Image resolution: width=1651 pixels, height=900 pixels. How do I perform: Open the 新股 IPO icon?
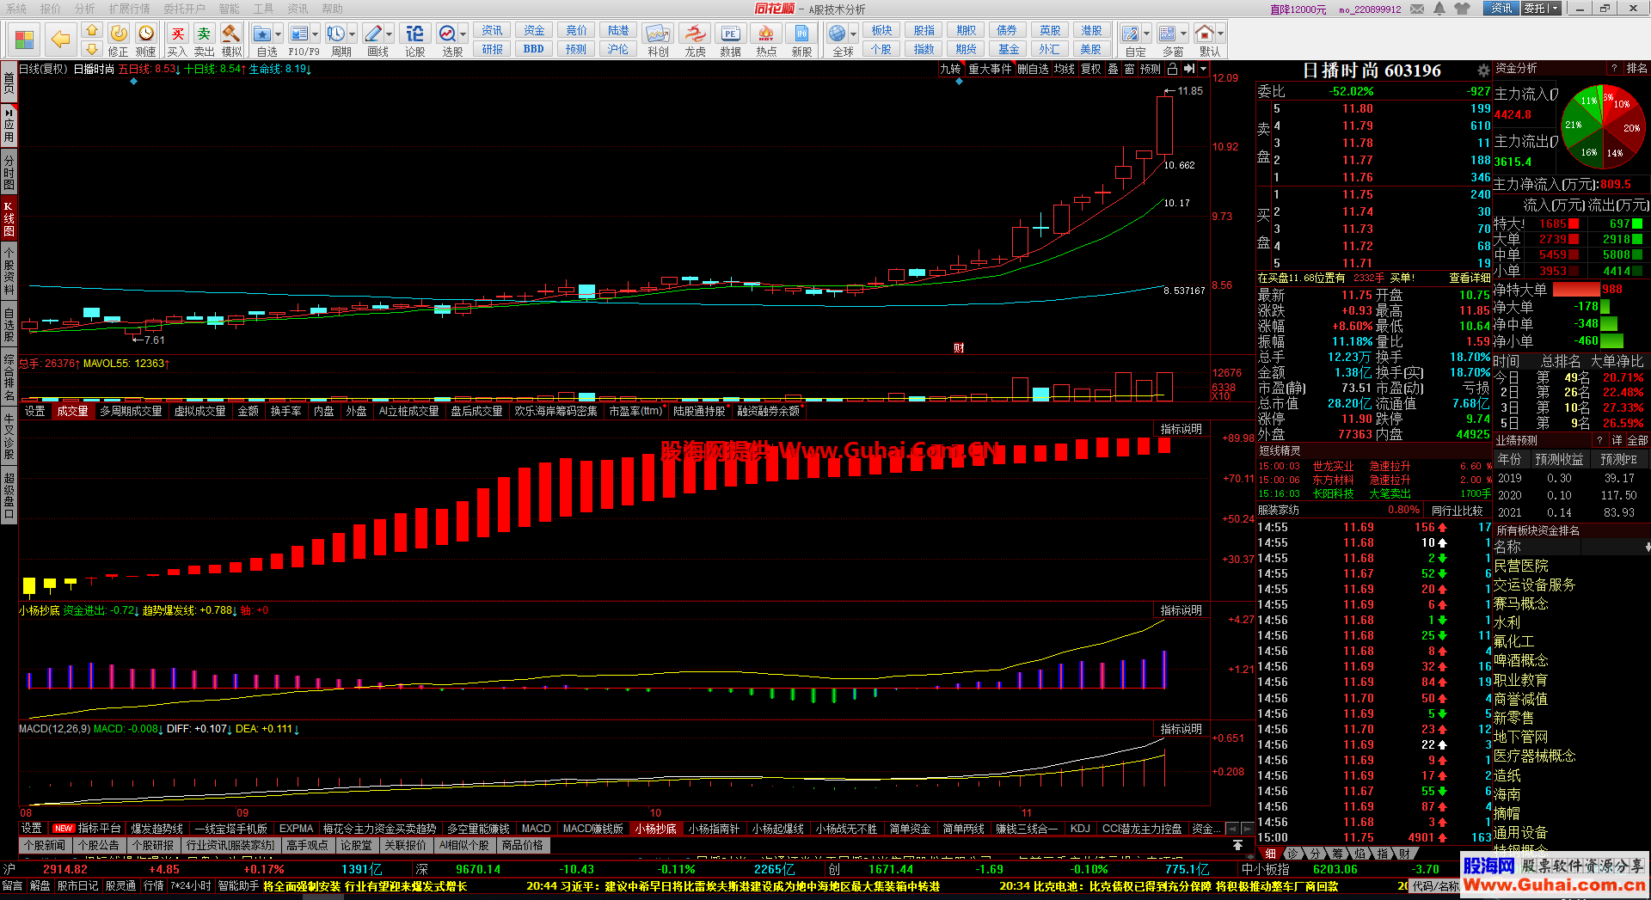(x=801, y=34)
